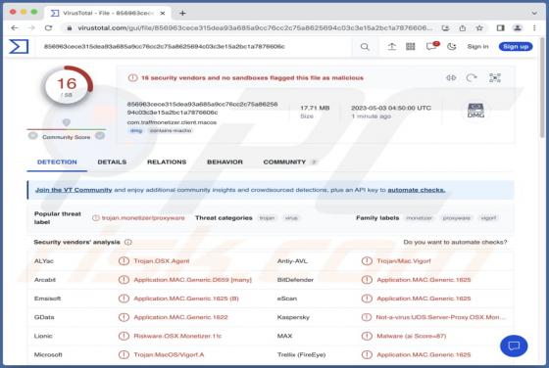Viewport: 549px width, 368px height.
Task: Click the Security vendors' analysis info icon
Action: (128, 242)
